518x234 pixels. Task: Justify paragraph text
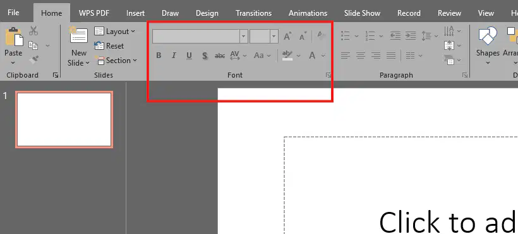[391, 56]
